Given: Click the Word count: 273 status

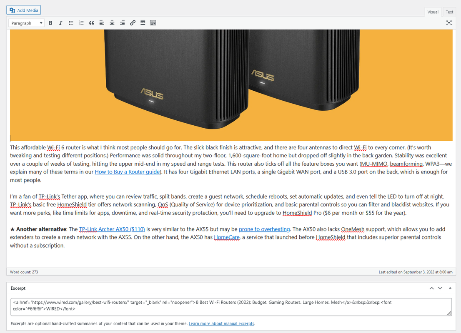Looking at the screenshot, I should click(24, 272).
